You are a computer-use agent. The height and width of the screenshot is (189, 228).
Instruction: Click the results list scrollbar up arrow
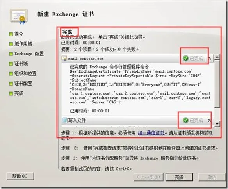point(217,57)
